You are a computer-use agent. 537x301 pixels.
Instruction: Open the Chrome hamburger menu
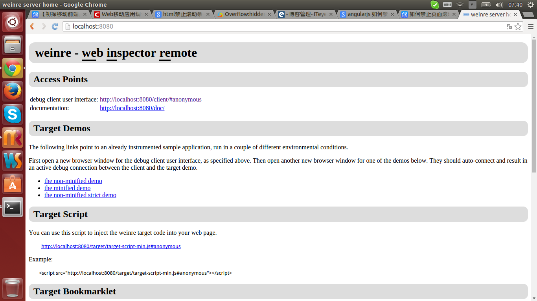pos(531,26)
